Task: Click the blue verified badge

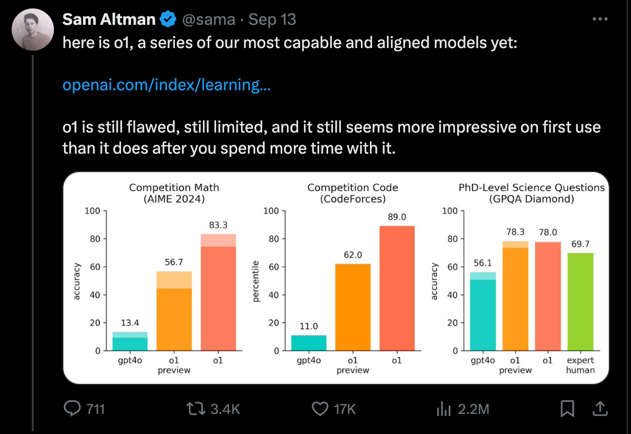Action: [x=169, y=20]
